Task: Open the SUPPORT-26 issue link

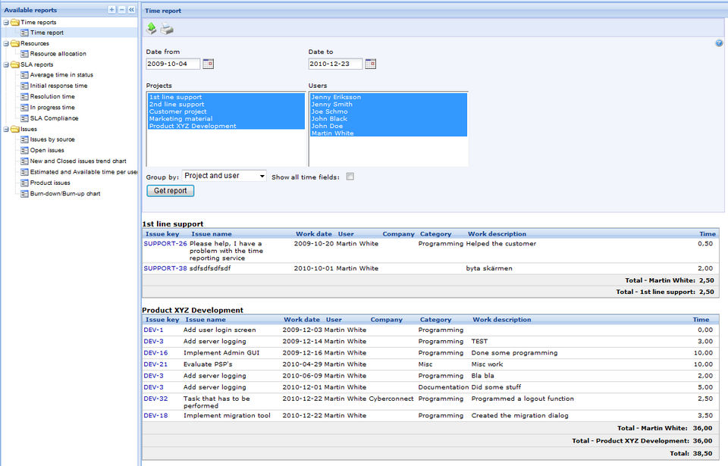Action: 165,244
